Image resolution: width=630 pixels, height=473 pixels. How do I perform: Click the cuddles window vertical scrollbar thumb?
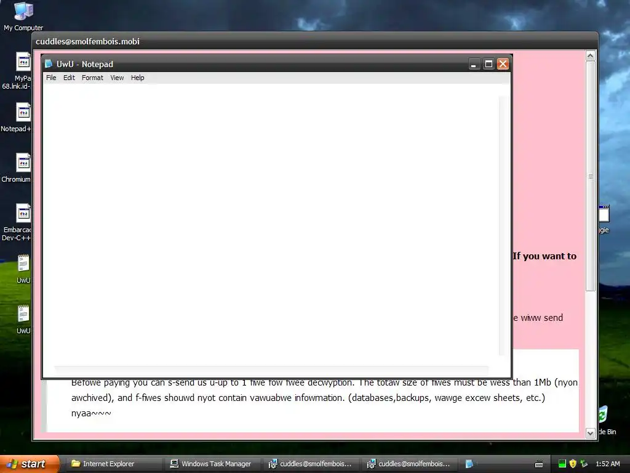(x=590, y=176)
